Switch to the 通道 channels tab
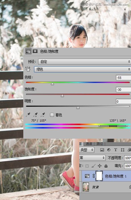Viewport: 131px width, 200px height. pos(89,144)
